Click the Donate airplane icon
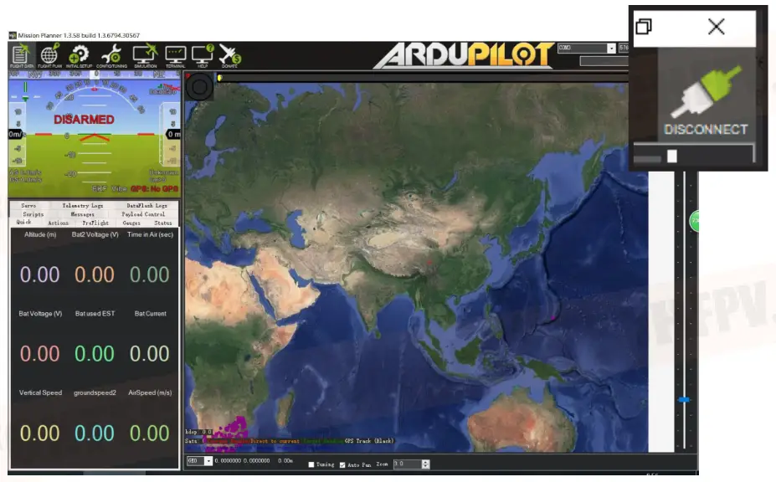 (x=229, y=56)
